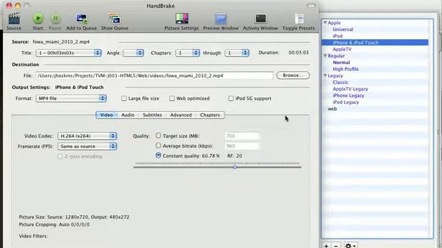Click the source name fowa_miami_2010_2.mp4
Image resolution: width=442 pixels, height=248 pixels.
pyautogui.click(x=61, y=41)
